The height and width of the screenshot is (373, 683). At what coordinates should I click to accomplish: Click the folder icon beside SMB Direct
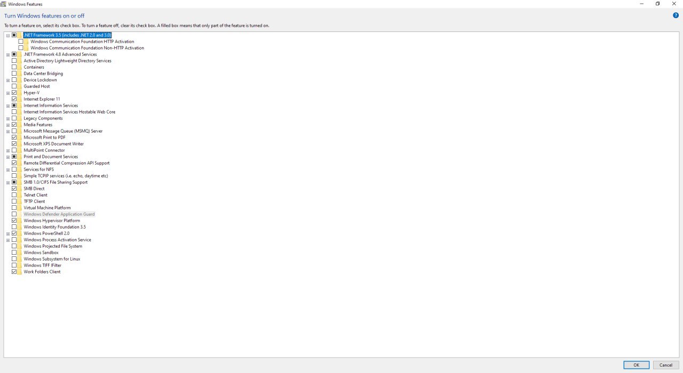pyautogui.click(x=20, y=189)
